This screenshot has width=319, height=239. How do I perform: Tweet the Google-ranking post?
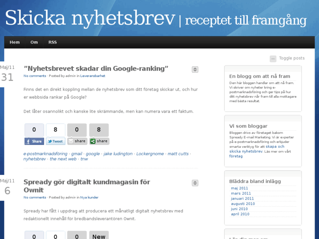(x=56, y=141)
